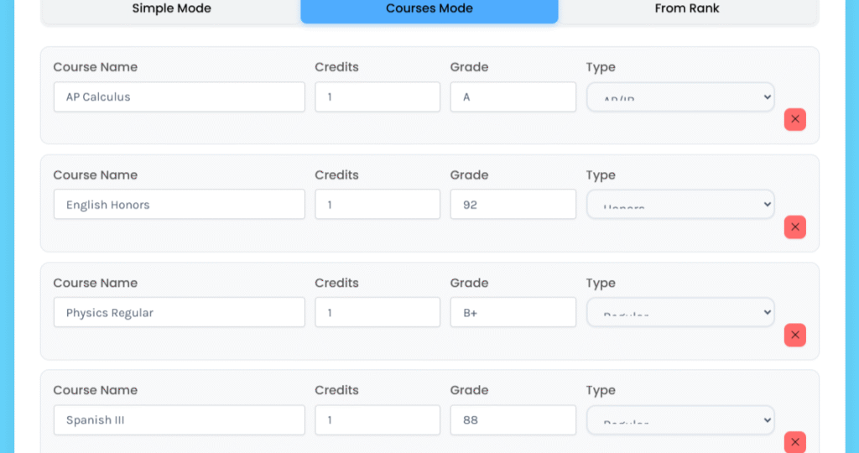The width and height of the screenshot is (859, 453).
Task: Expand Type dropdown for English Honors
Action: pos(679,204)
